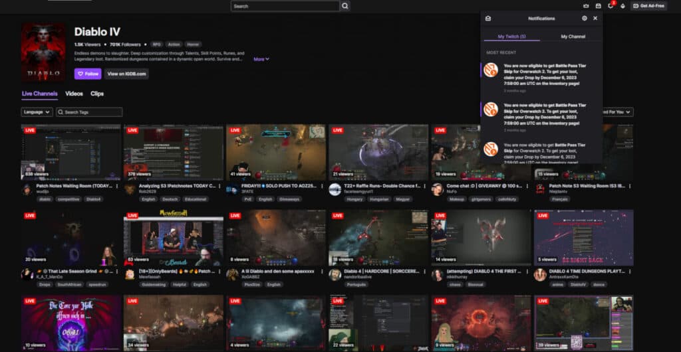This screenshot has height=352, width=681.
Task: Click the search magnifier button
Action: (345, 6)
